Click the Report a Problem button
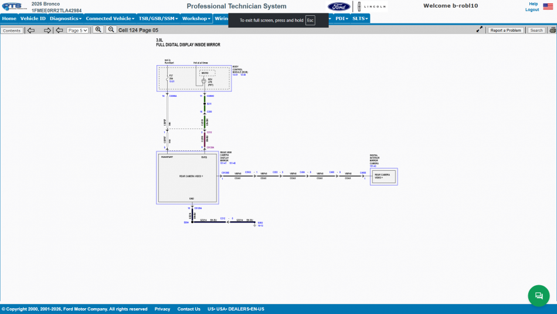557x314 pixels. (505, 31)
